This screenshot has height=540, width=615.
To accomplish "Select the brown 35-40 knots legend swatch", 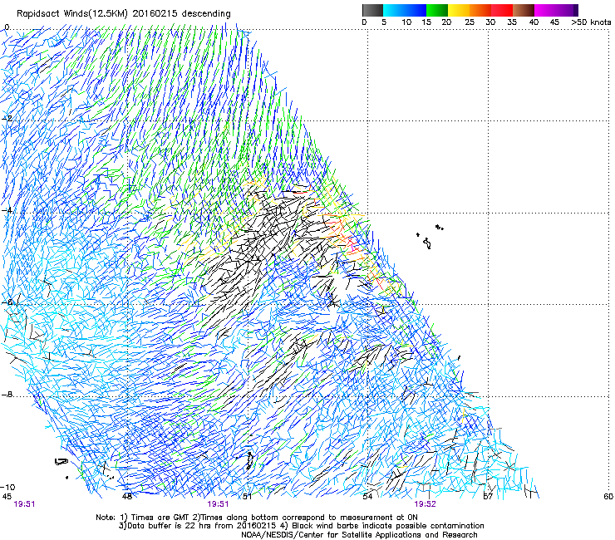I will [x=524, y=10].
